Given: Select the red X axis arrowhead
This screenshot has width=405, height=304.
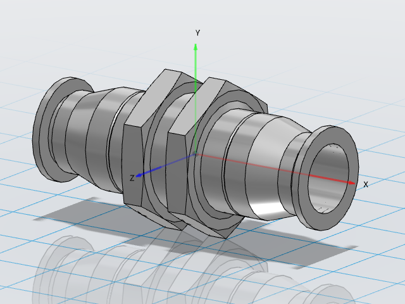Looking at the screenshot, I should tap(352, 183).
